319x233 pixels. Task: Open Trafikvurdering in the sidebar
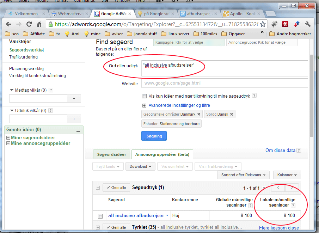pyautogui.click(x=23, y=57)
